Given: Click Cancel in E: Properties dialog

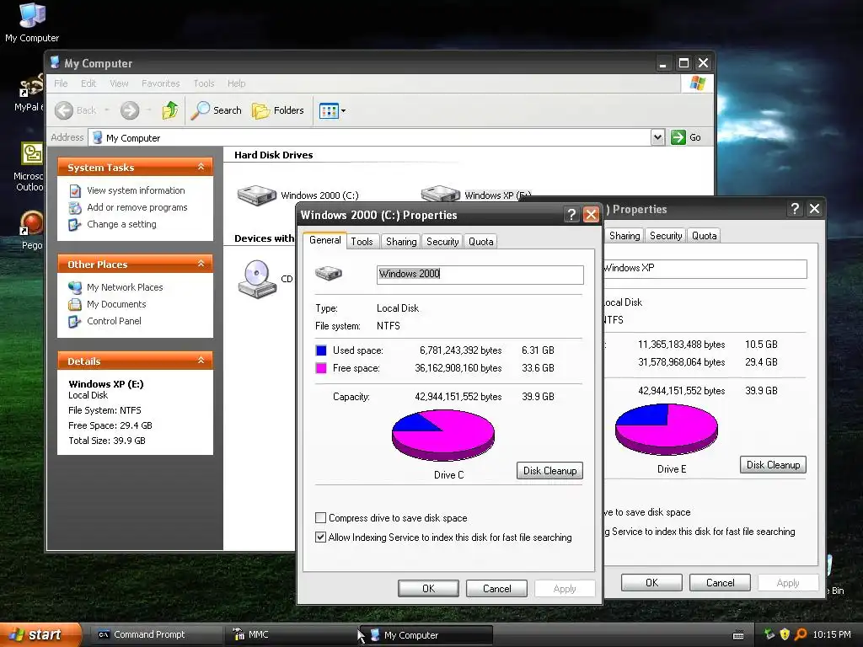Looking at the screenshot, I should pyautogui.click(x=720, y=583).
